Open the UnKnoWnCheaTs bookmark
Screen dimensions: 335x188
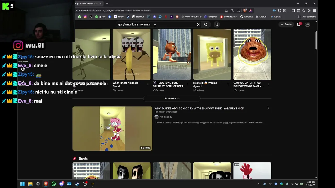(191, 17)
